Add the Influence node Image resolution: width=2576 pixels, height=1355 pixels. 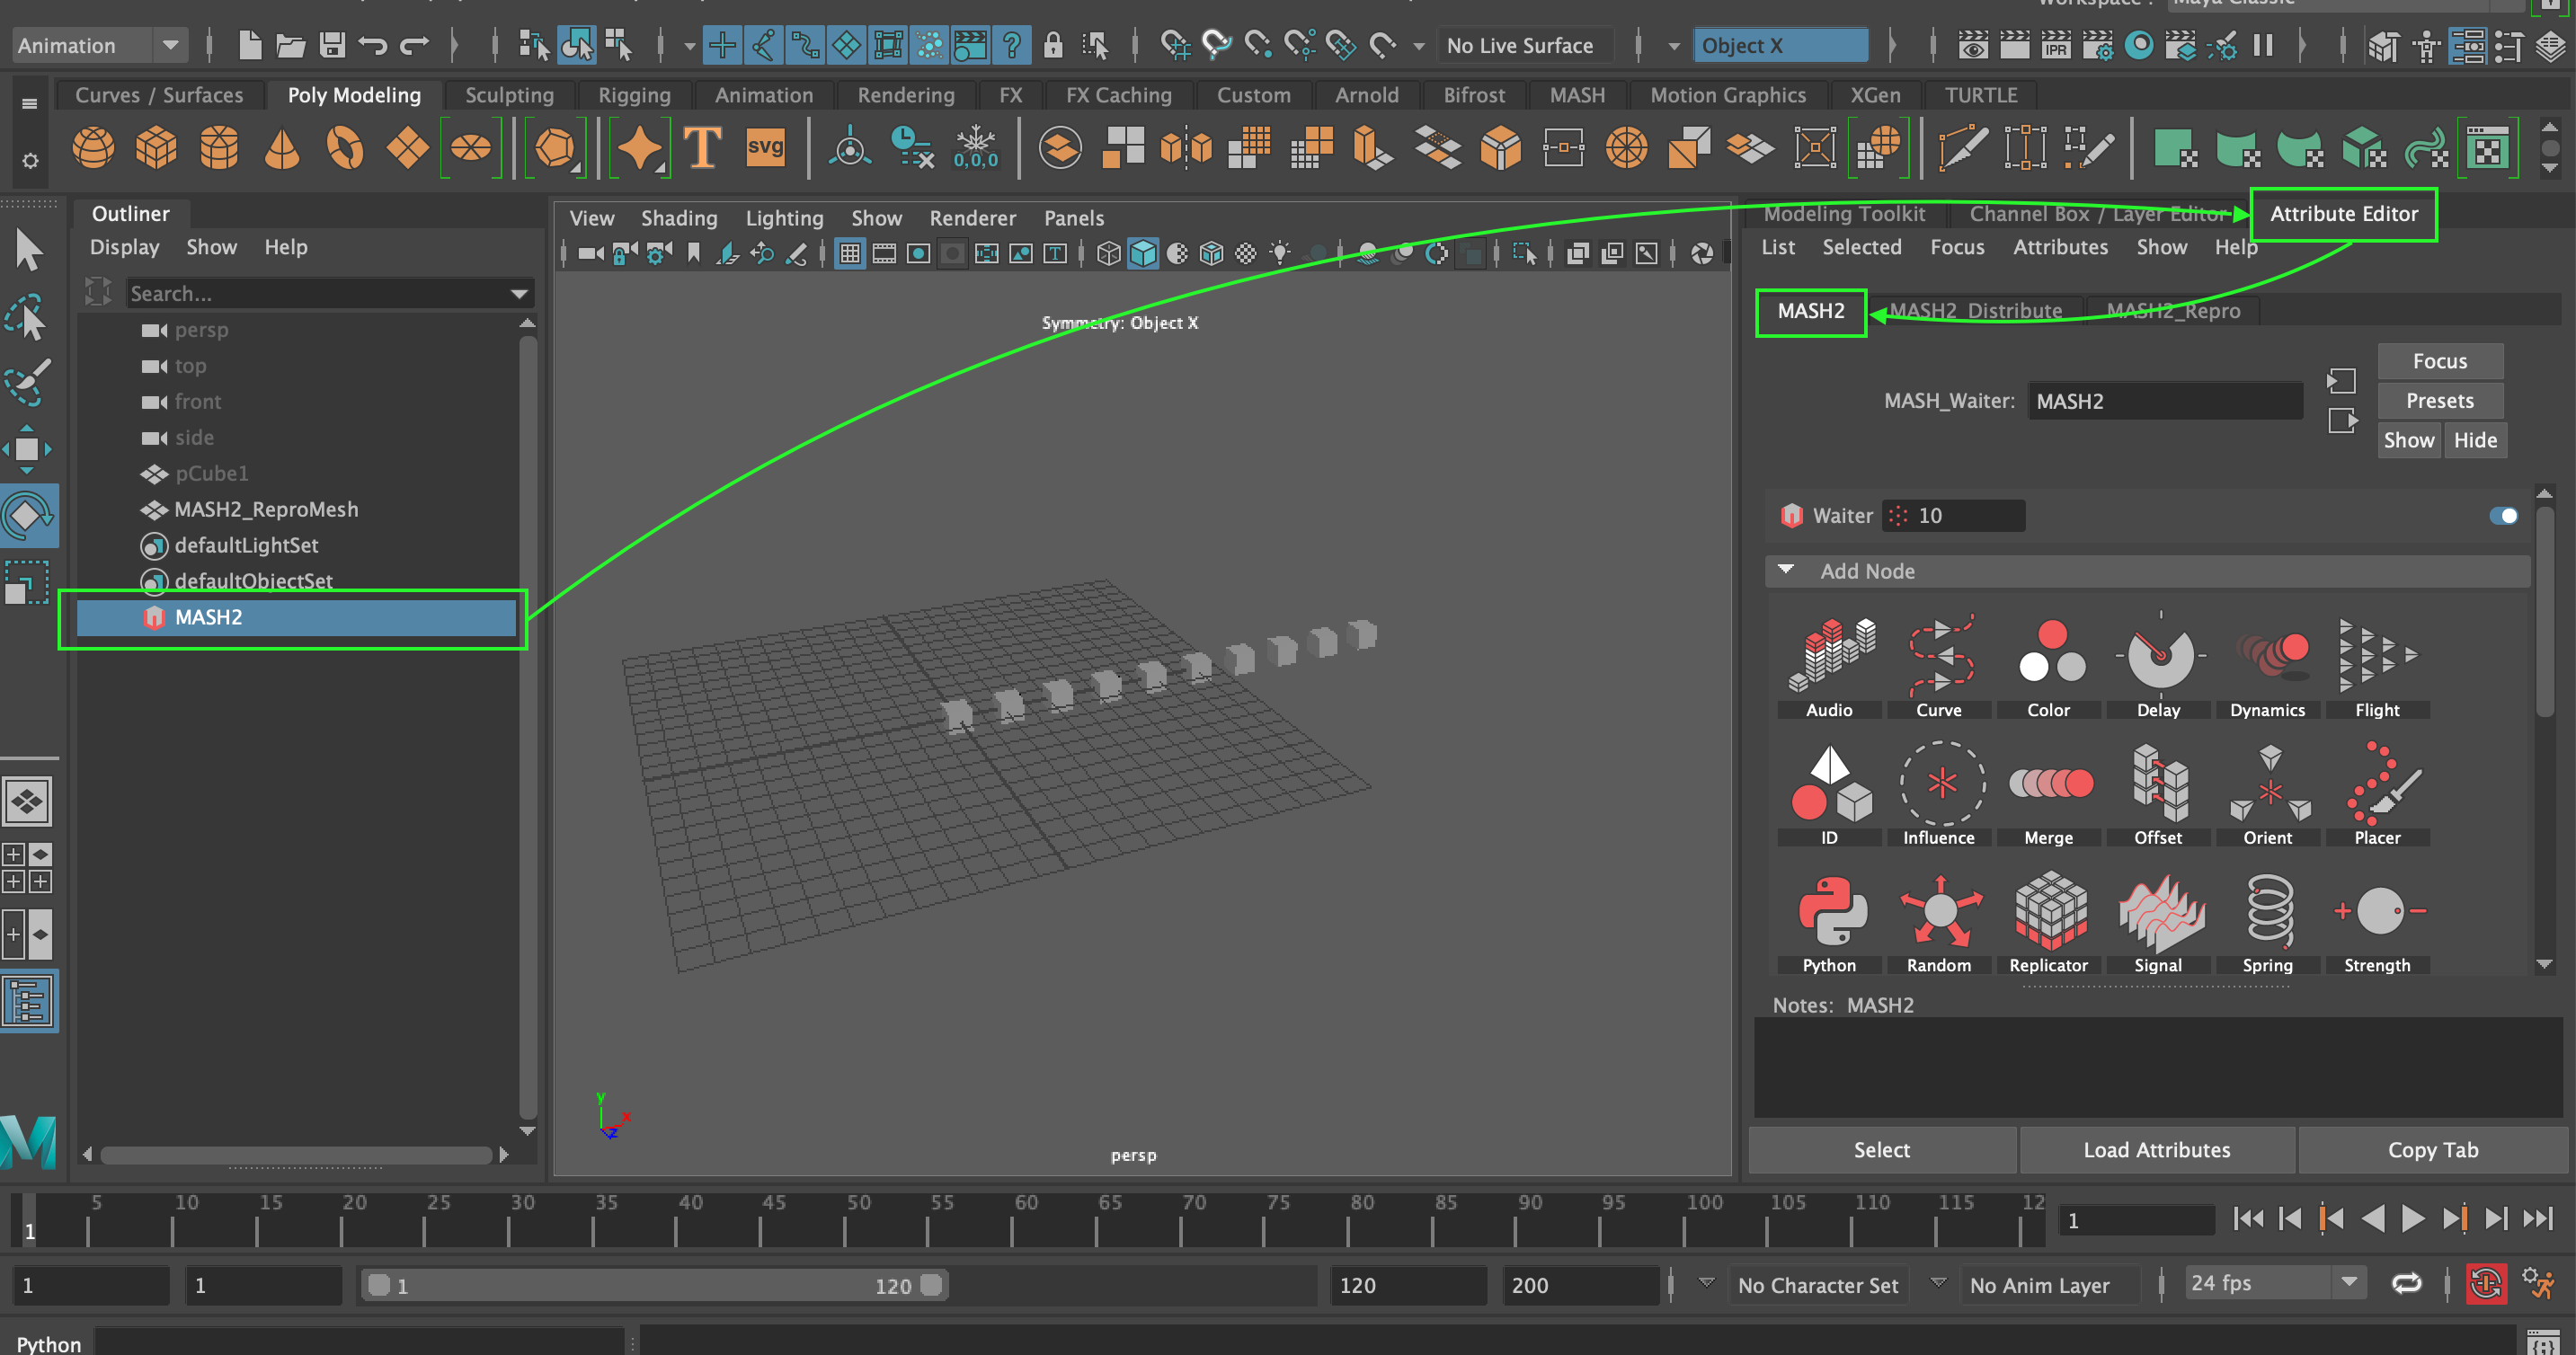(x=1938, y=787)
